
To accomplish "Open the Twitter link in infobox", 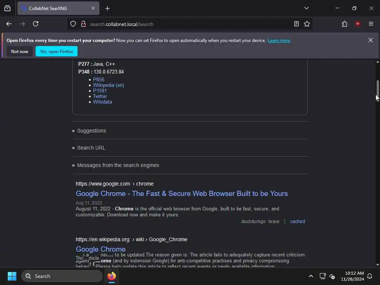I will (x=100, y=96).
